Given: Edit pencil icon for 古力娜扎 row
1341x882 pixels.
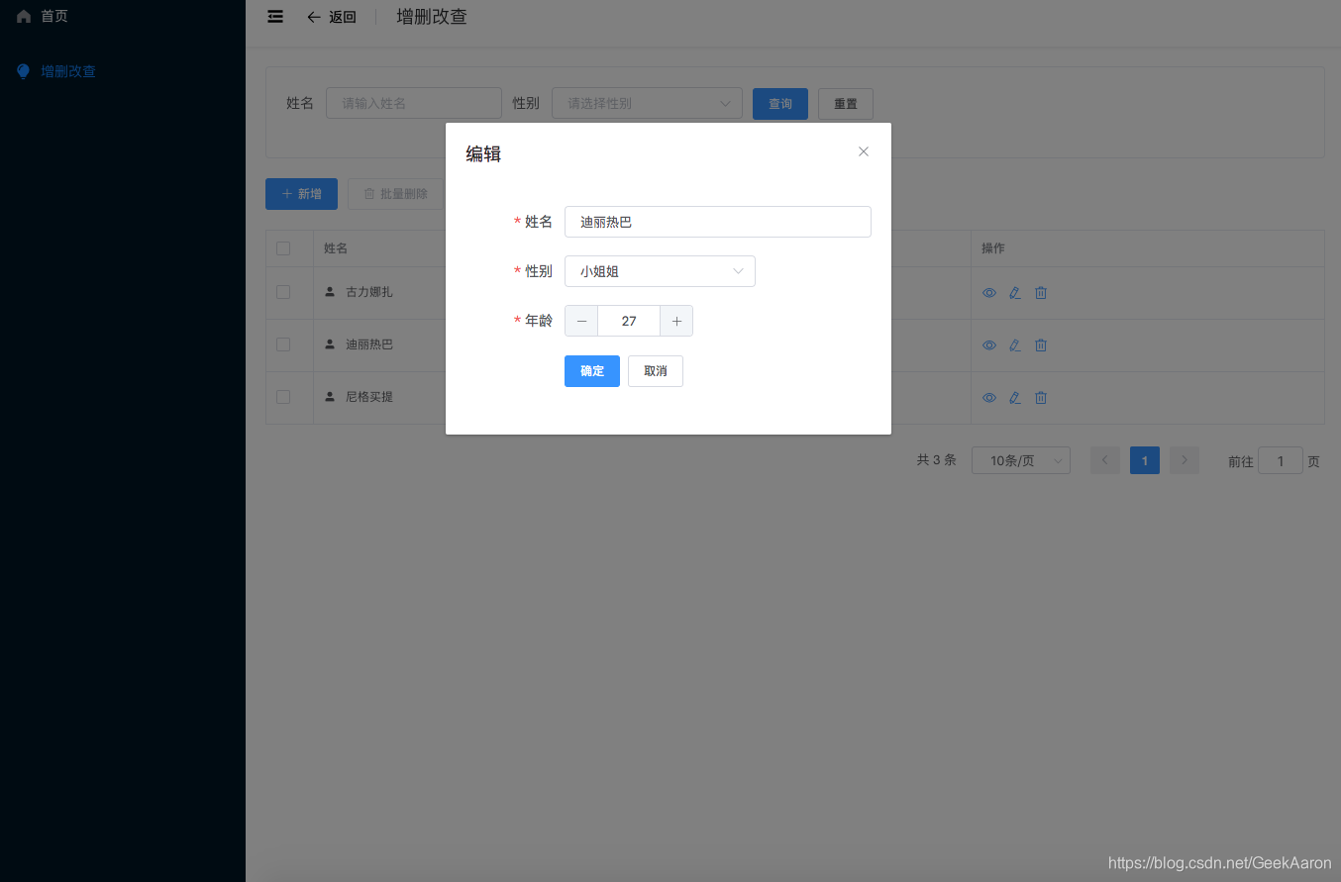Looking at the screenshot, I should [x=1015, y=293].
